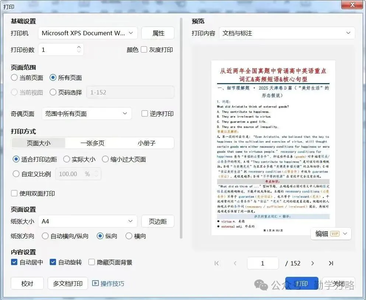
Task: Open 奇偶页面 dropdown
Action: (x=87, y=114)
